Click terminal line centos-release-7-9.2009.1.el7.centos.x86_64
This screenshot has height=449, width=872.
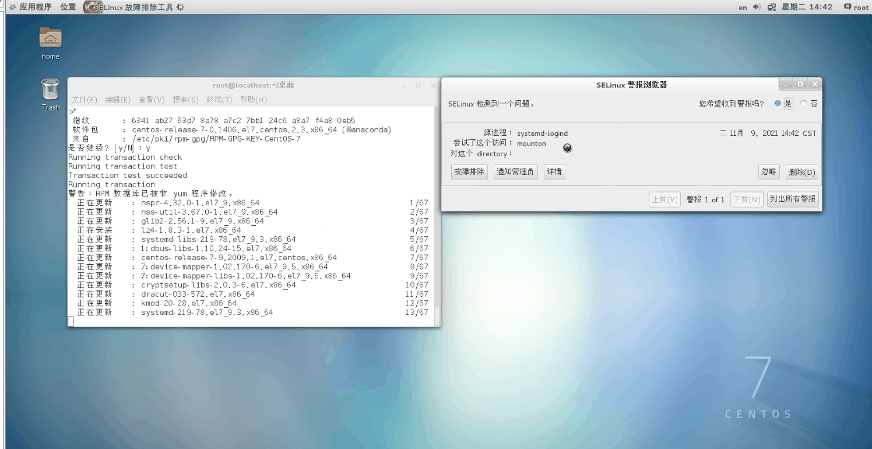pos(239,258)
